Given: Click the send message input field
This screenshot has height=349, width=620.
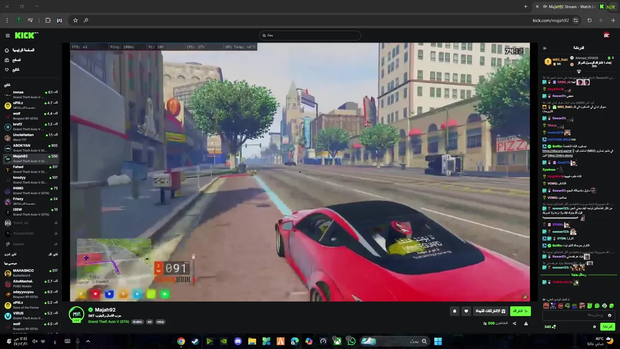Looking at the screenshot, I should tap(579, 315).
